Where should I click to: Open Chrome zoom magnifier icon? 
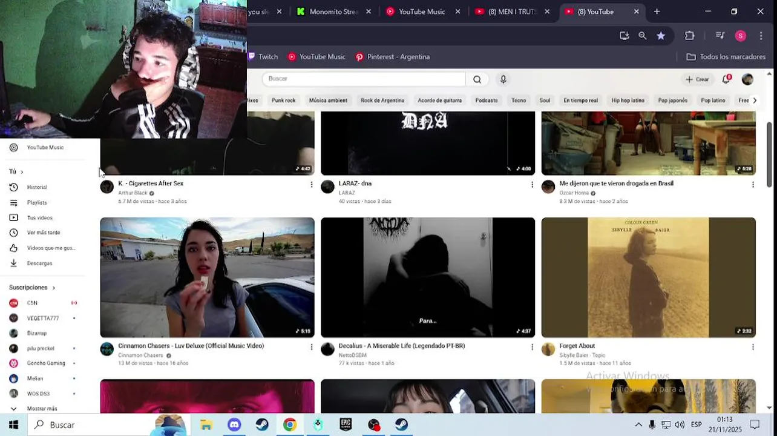(643, 36)
